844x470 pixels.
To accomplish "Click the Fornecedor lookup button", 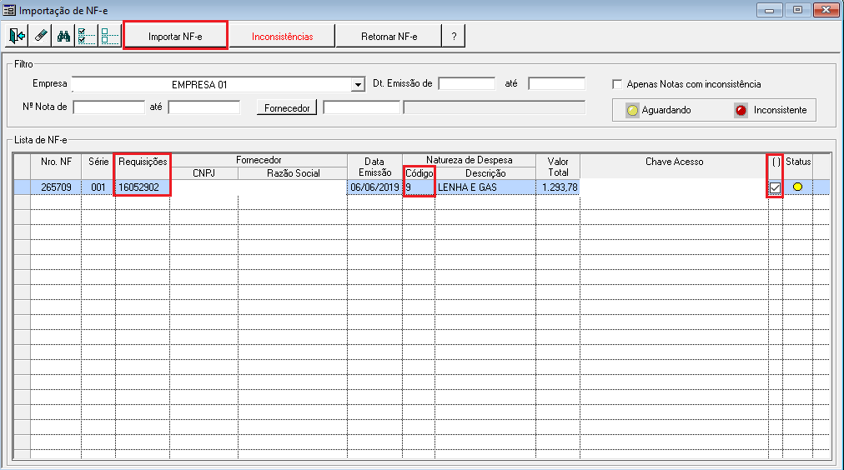I will (287, 108).
